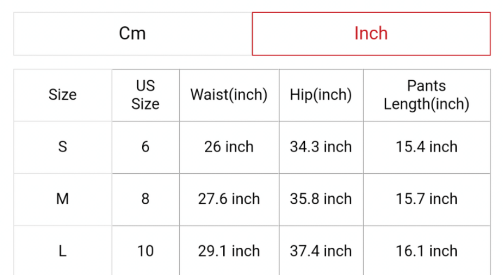This screenshot has width=503, height=275.
Task: Click the 35.8 inch hip value
Action: 321,199
